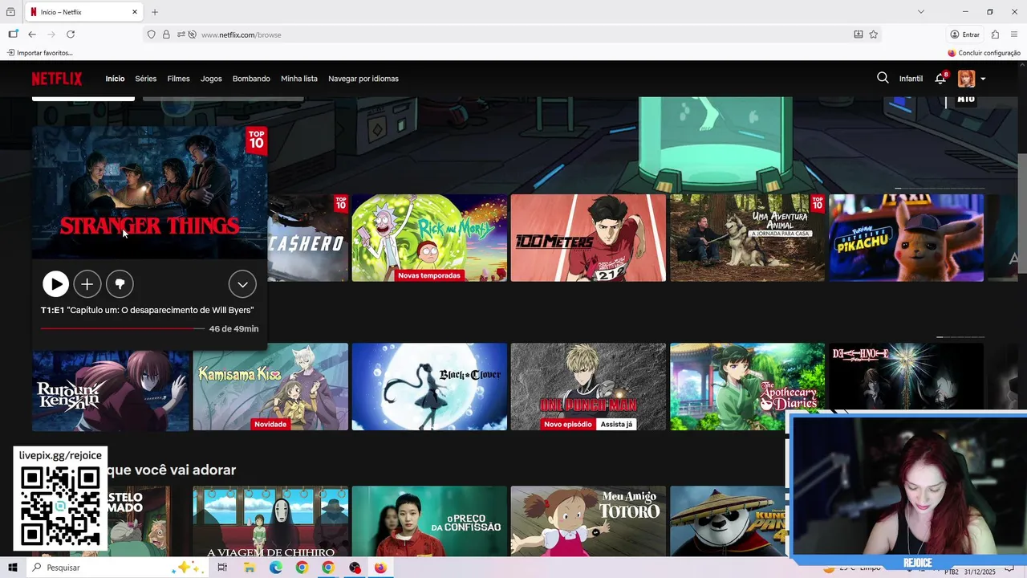Open Jogos menu item
Image resolution: width=1027 pixels, height=578 pixels.
[211, 79]
